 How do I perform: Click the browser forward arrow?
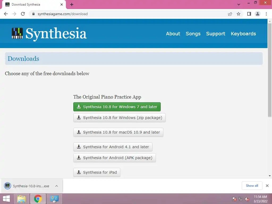pos(14,14)
